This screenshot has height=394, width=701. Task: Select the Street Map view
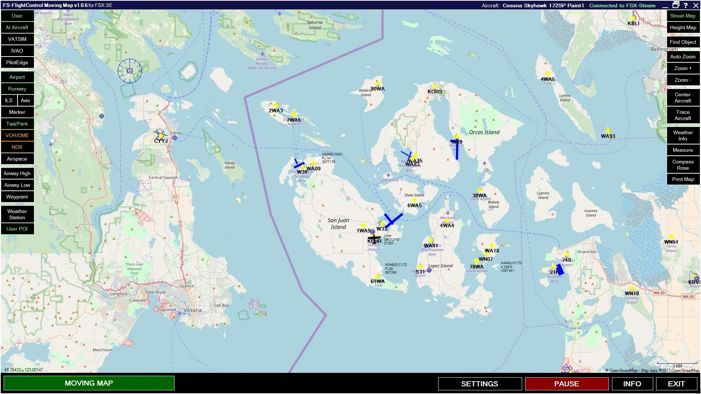click(x=683, y=16)
